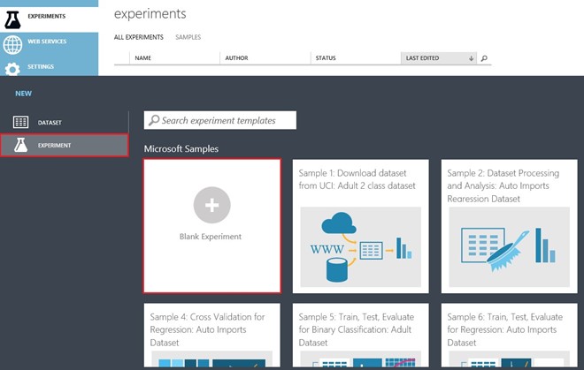Open the WEB SERVICES sidebar label
The height and width of the screenshot is (370, 584).
pyautogui.click(x=47, y=42)
